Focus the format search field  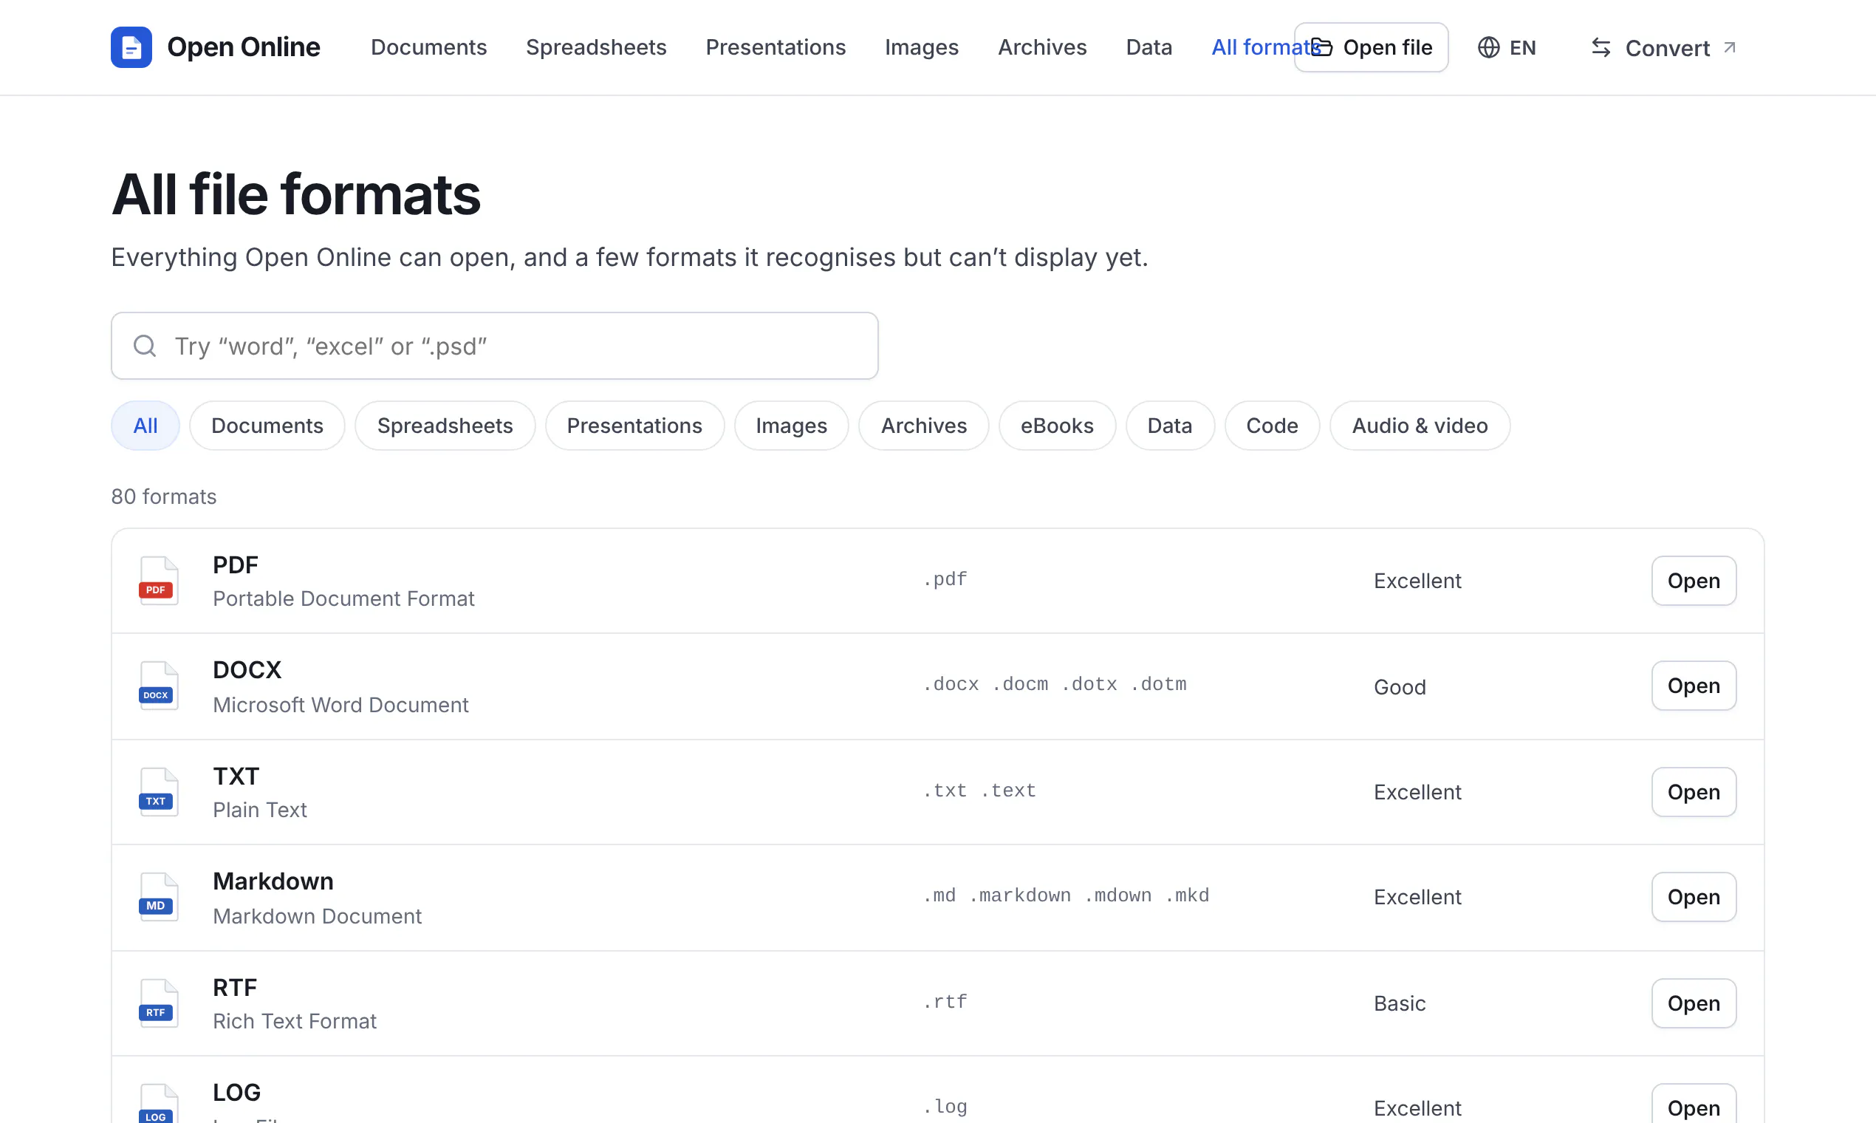(x=494, y=346)
